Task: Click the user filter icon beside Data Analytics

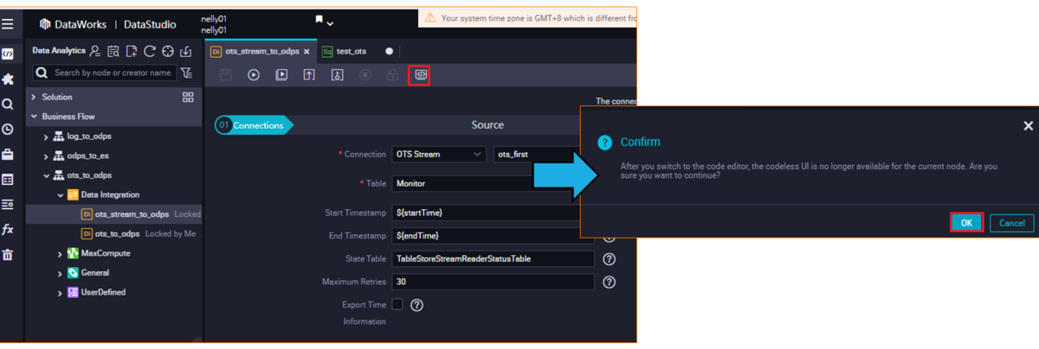Action: (95, 52)
